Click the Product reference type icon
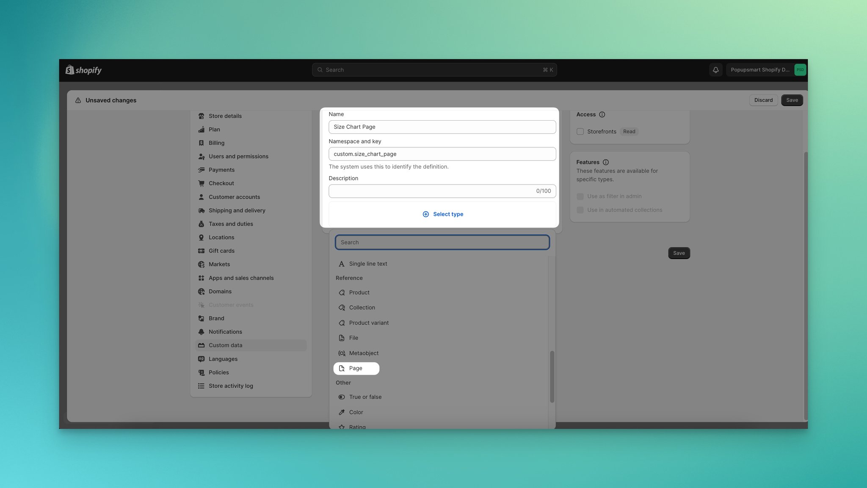 [342, 293]
